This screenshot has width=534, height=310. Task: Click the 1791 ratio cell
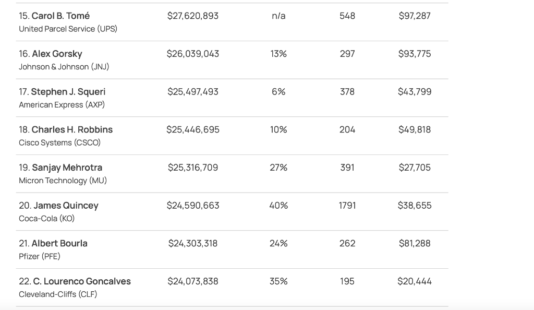tap(347, 206)
